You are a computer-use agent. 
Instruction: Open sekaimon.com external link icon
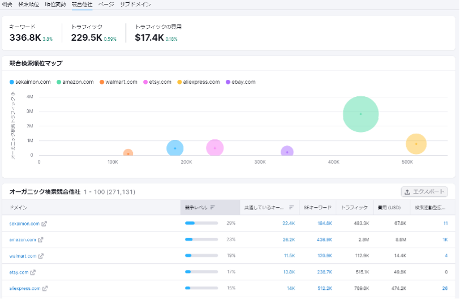pyautogui.click(x=45, y=224)
